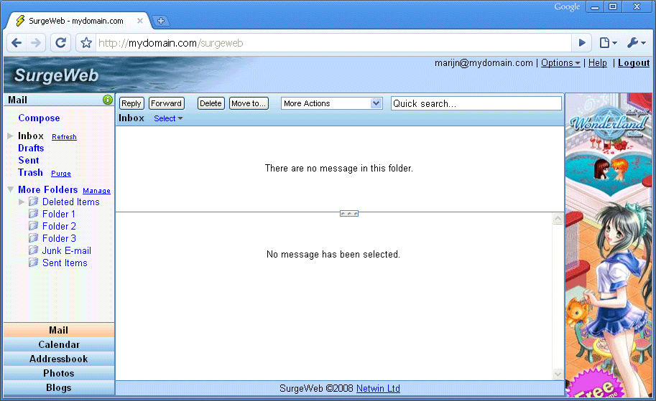
Task: Click the browser back arrow
Action: [17, 43]
